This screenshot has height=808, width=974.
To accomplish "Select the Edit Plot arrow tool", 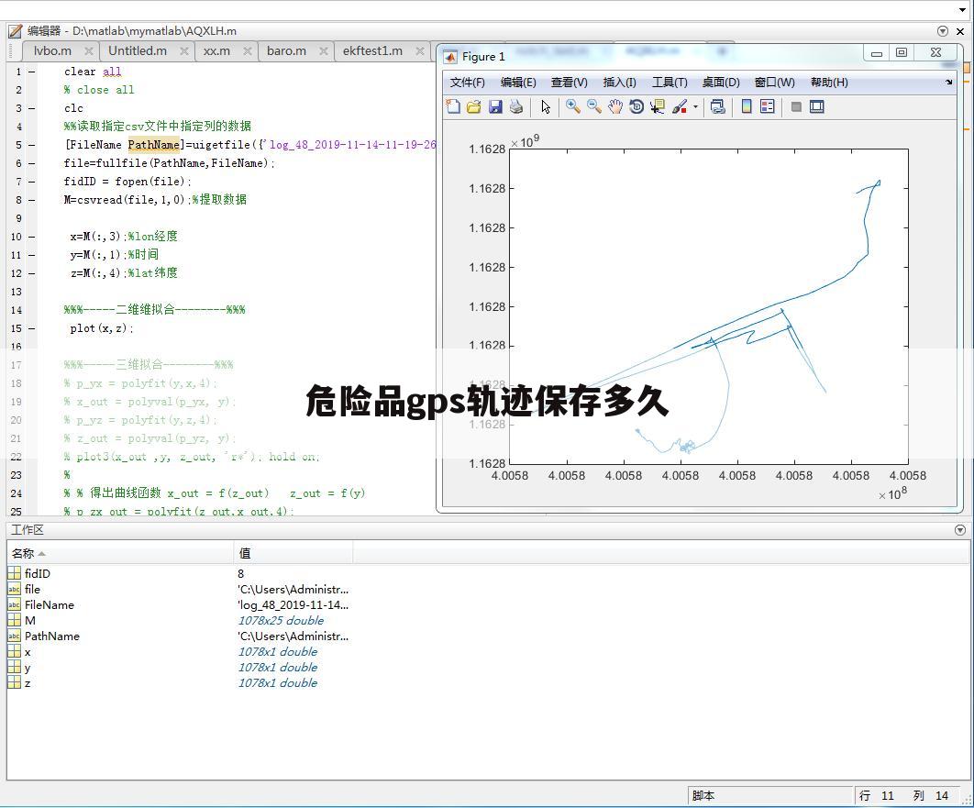I will click(x=546, y=106).
